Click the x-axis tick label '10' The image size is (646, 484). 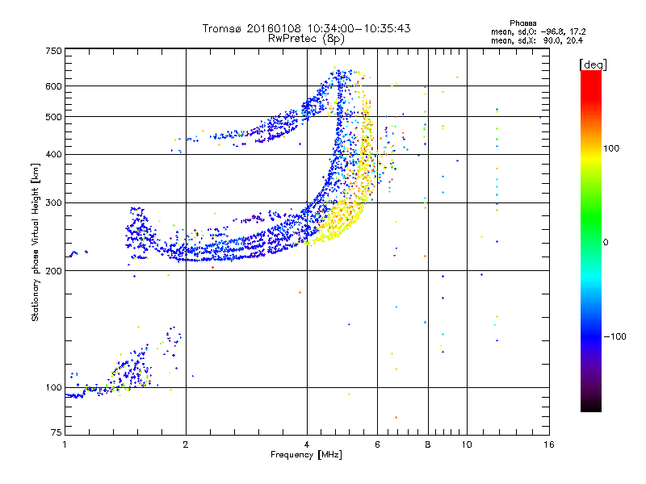tap(467, 444)
